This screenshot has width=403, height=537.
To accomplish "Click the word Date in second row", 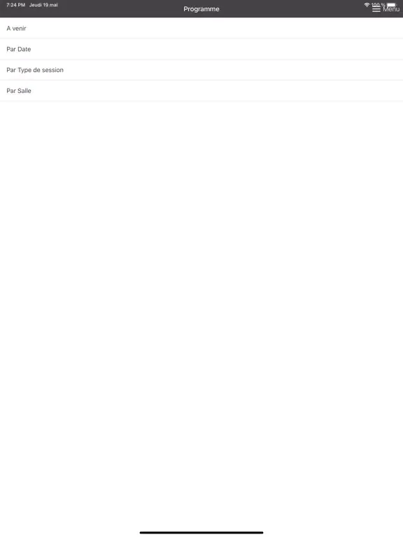I will tap(24, 49).
